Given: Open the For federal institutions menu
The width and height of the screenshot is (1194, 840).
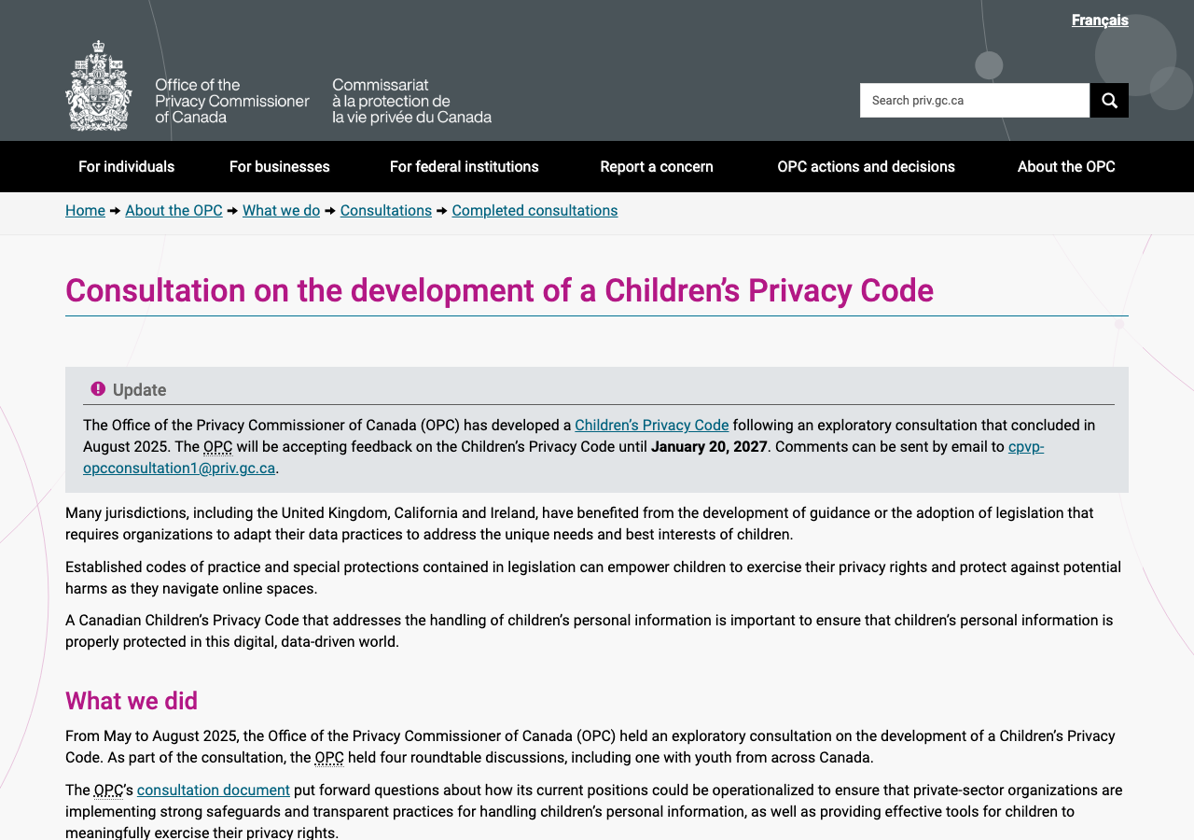Looking at the screenshot, I should (465, 167).
